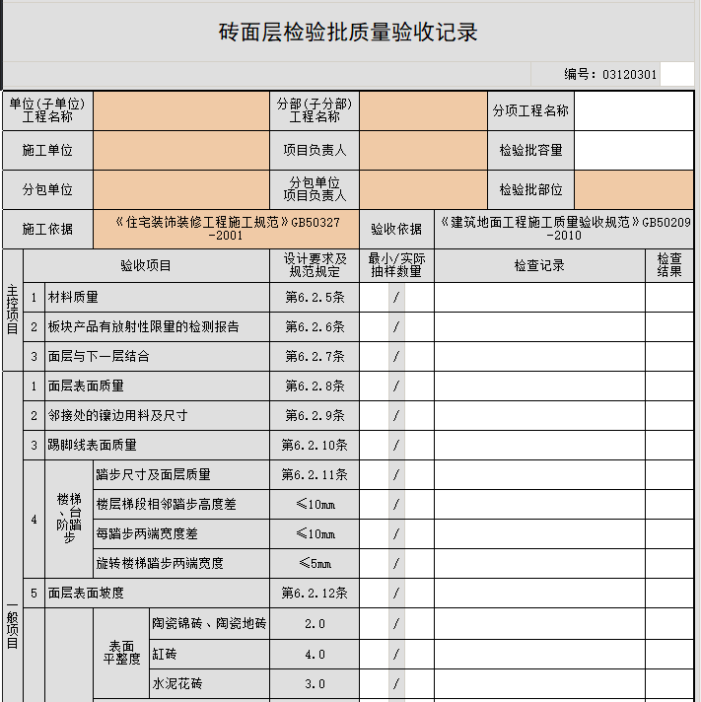Viewport: 701px width, 702px height.
Task: Click the 第6.2.12条 cell
Action: pos(315,593)
